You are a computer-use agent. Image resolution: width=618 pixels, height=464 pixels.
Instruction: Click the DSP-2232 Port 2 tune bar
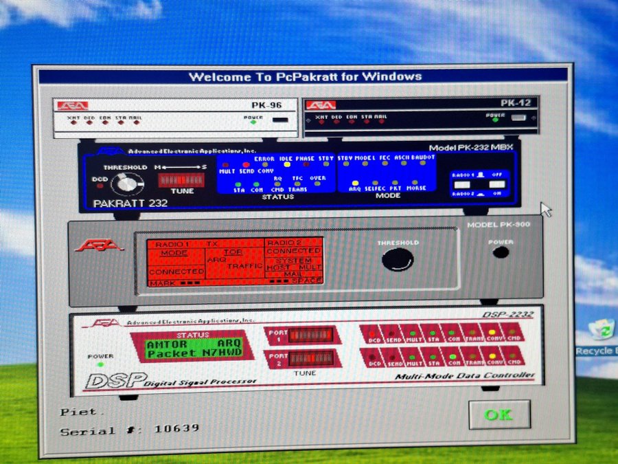click(x=311, y=360)
